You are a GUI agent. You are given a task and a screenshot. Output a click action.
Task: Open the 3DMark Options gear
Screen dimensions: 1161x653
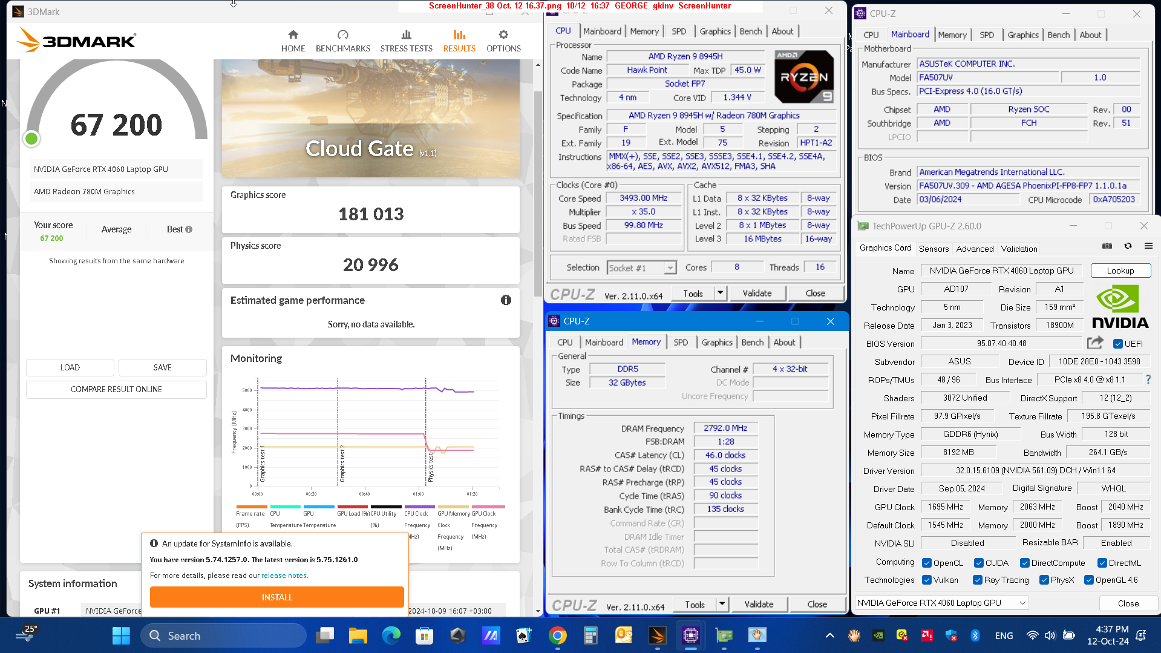click(x=503, y=41)
